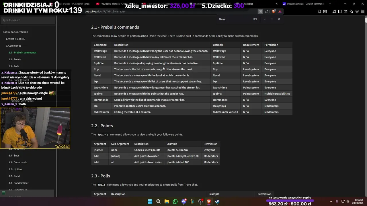
Task: Open Steam from taskbar
Action: [217, 201]
